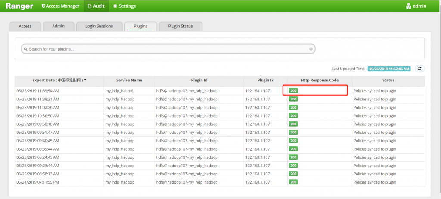Click Policies synced status in 07:11:55 PM row
441x199 pixels.
tap(375, 182)
